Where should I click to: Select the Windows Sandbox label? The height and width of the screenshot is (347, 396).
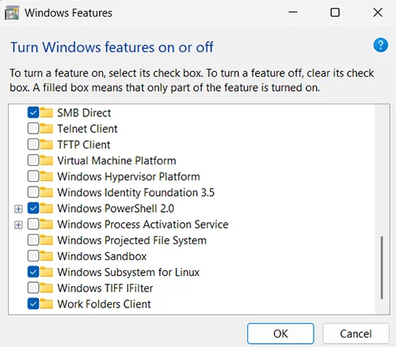(x=102, y=256)
